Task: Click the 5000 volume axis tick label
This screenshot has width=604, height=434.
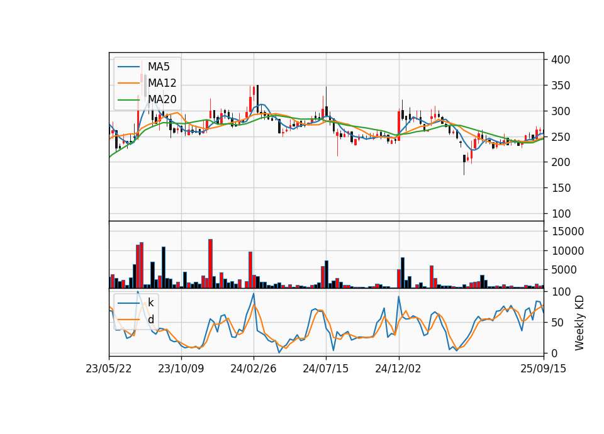Action: [x=564, y=270]
